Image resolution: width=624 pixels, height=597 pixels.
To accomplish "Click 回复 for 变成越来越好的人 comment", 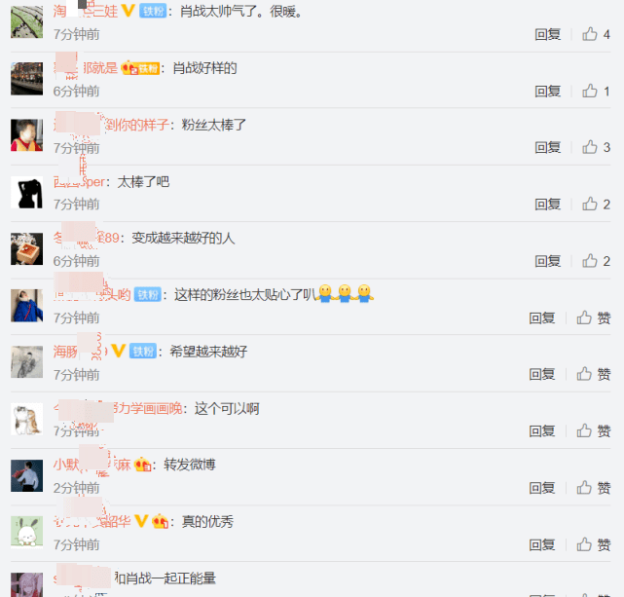I will coord(548,261).
